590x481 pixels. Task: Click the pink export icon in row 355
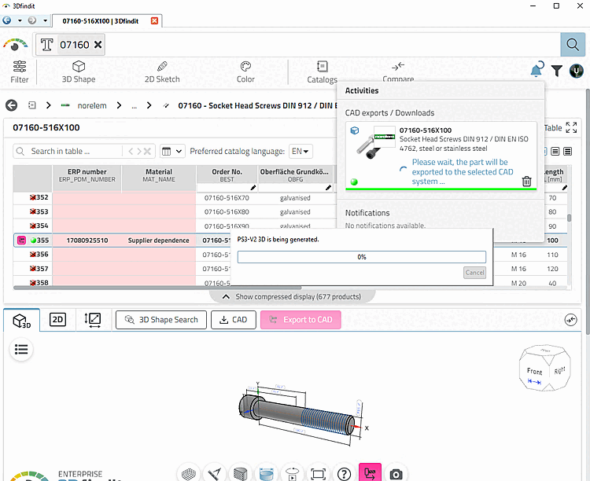[x=21, y=240]
